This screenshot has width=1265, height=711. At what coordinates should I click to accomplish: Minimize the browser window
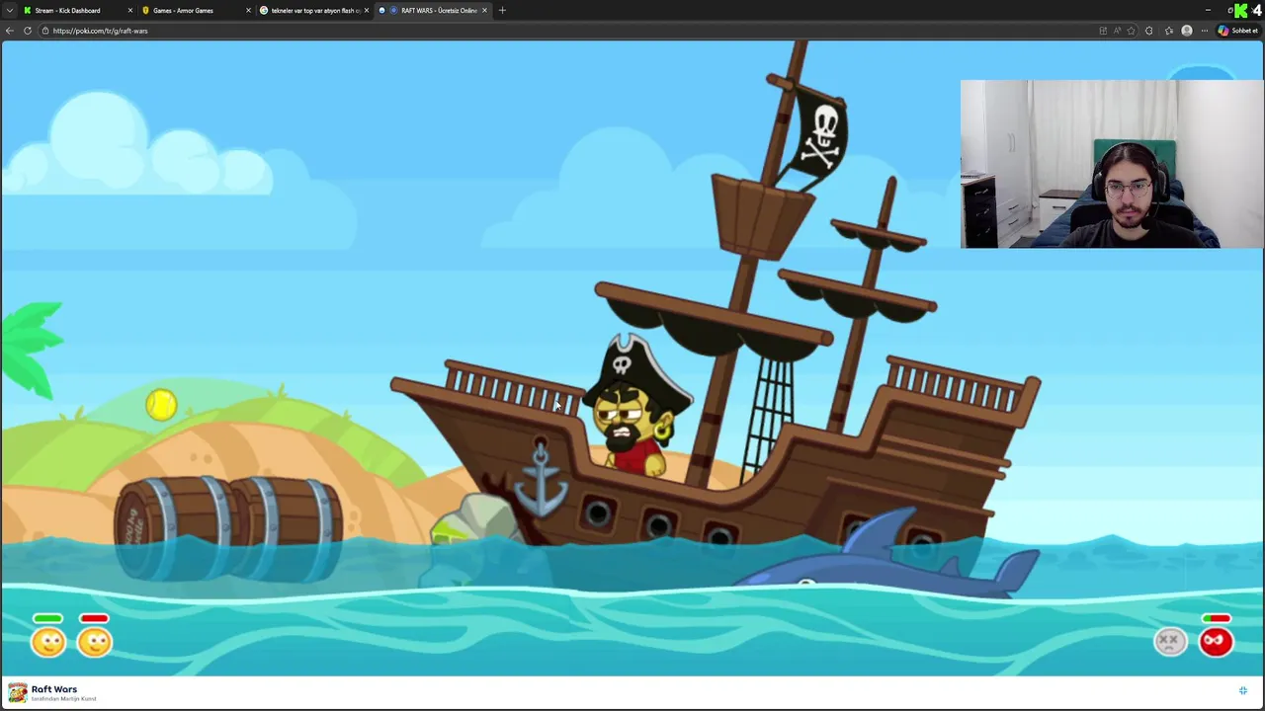(1208, 10)
